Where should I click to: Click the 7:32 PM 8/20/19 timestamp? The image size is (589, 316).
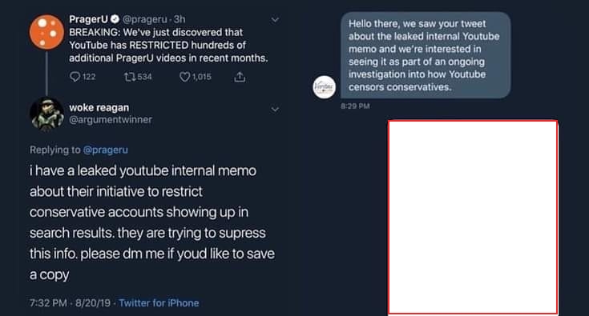[71, 303]
